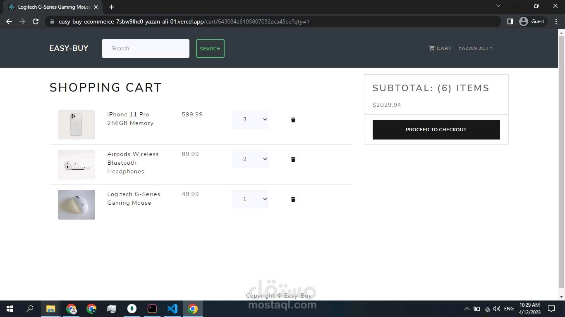The image size is (565, 317).
Task: Select the $2029.94 subtotal amount
Action: (x=387, y=105)
